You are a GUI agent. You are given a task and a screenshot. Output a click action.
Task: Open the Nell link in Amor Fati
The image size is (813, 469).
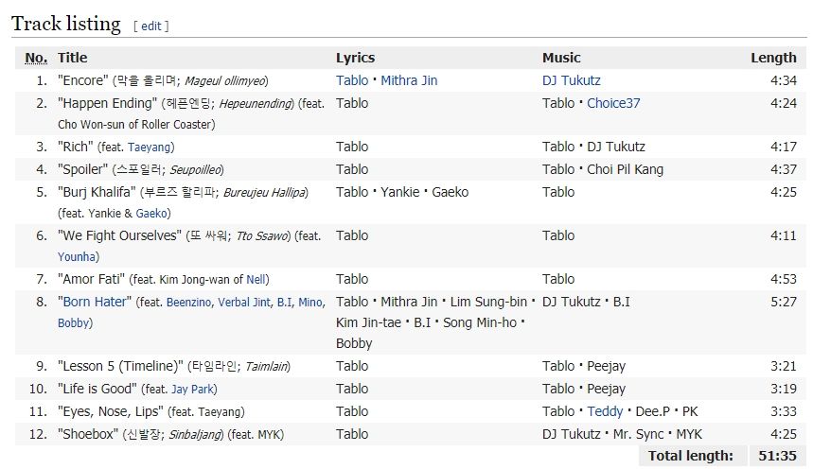pos(256,280)
